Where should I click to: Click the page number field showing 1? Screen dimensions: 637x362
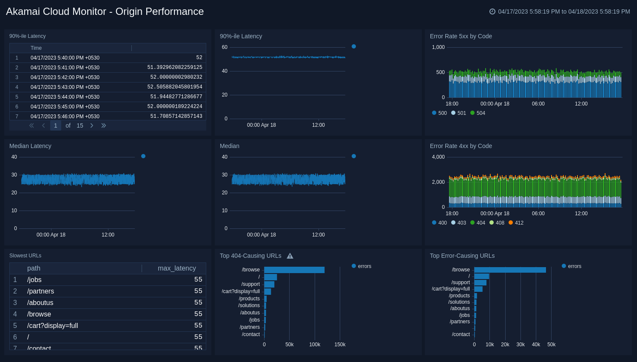(55, 125)
